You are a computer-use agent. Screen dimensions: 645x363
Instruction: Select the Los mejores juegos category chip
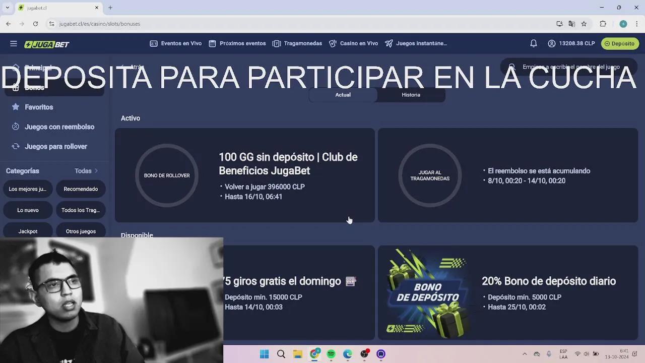pyautogui.click(x=28, y=189)
